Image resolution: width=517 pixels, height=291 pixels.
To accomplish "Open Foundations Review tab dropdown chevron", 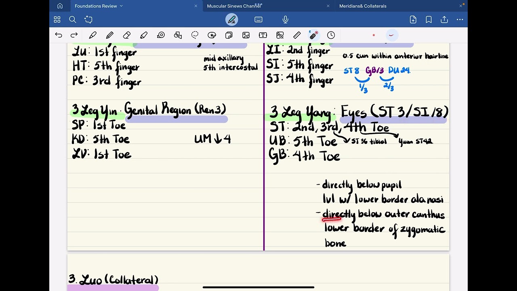I will (x=121, y=6).
